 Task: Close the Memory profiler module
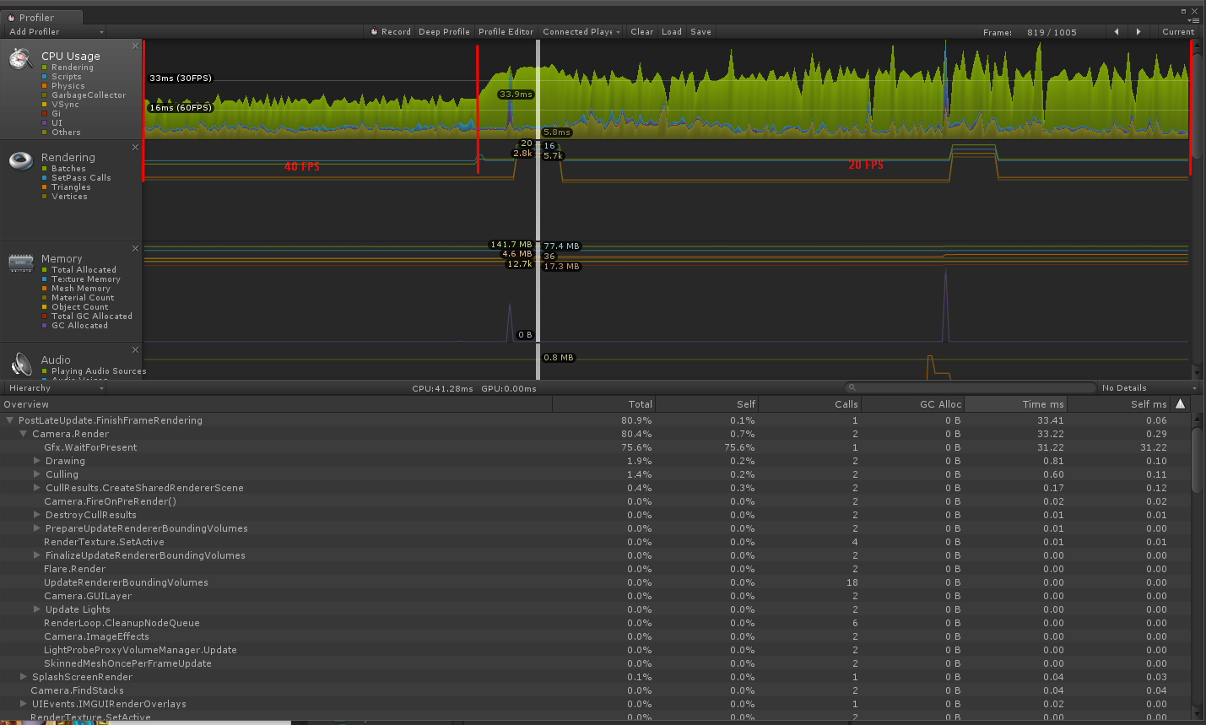coord(135,248)
